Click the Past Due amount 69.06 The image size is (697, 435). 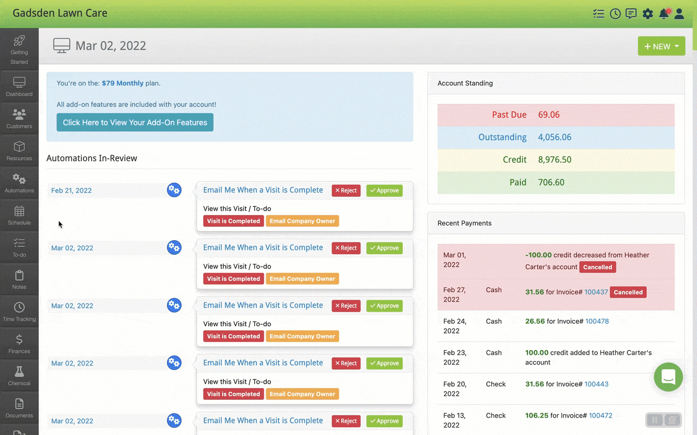(x=549, y=115)
